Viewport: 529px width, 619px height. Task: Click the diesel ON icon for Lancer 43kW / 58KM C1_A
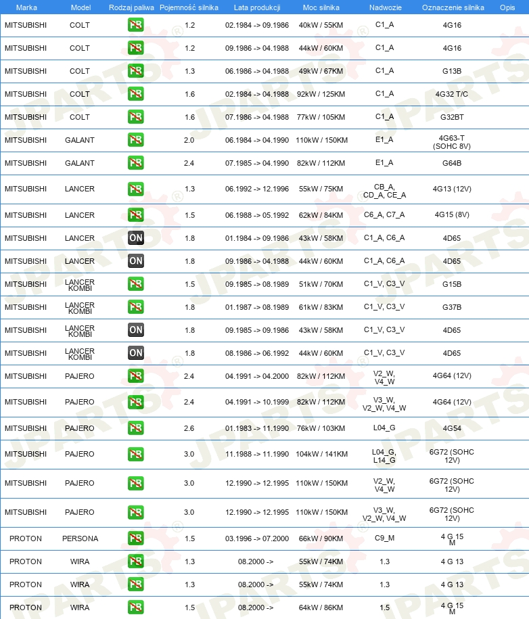[135, 237]
